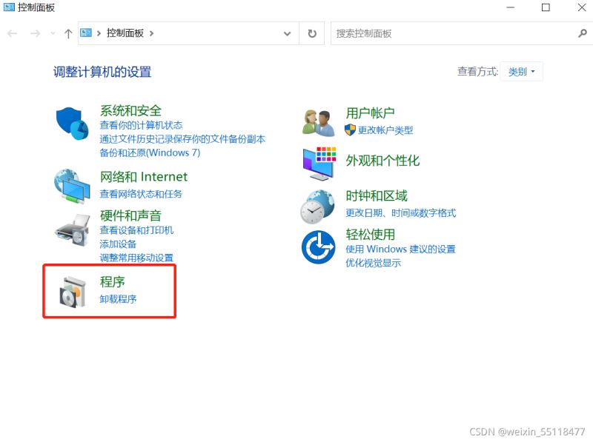This screenshot has height=442, width=593.
Task: Maximize the Control Panel window
Action: (546, 7)
